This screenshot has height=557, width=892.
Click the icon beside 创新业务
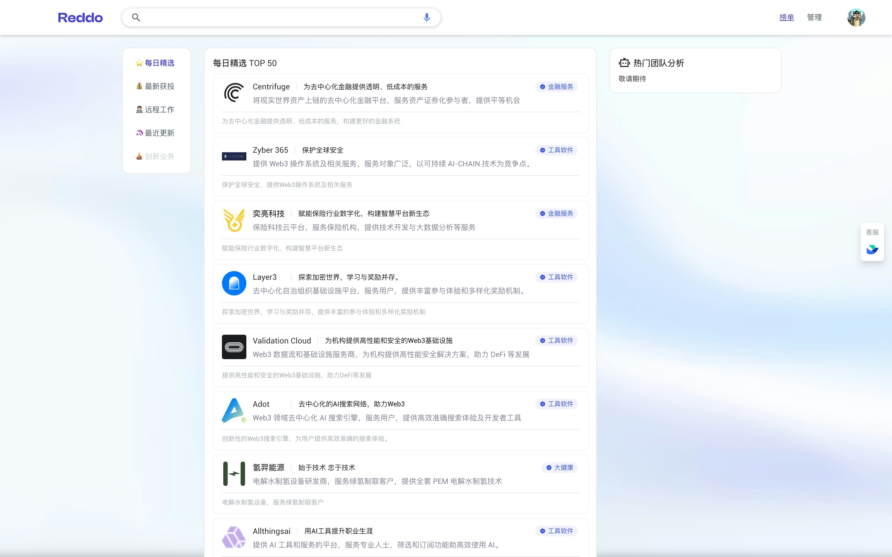coord(139,156)
